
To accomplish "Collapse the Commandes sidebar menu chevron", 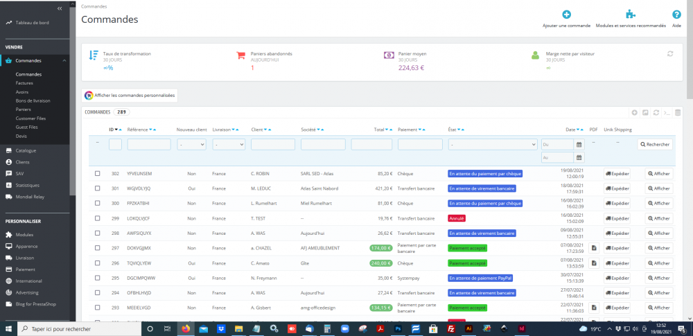I will pyautogui.click(x=64, y=60).
